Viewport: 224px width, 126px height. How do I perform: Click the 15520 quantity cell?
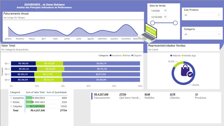[64, 106]
